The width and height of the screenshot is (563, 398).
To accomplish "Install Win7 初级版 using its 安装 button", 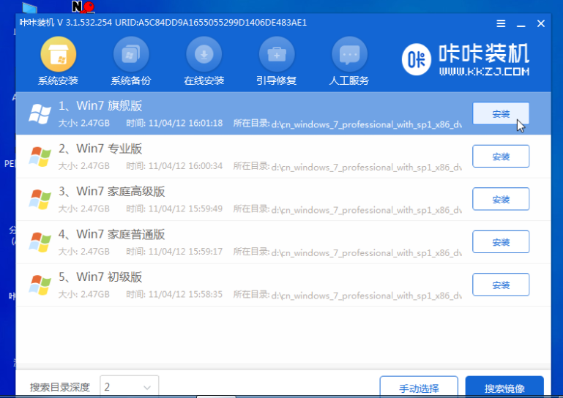I will 501,284.
